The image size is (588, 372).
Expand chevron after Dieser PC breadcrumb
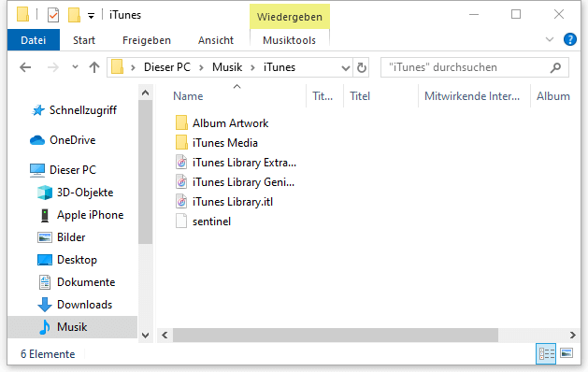201,68
